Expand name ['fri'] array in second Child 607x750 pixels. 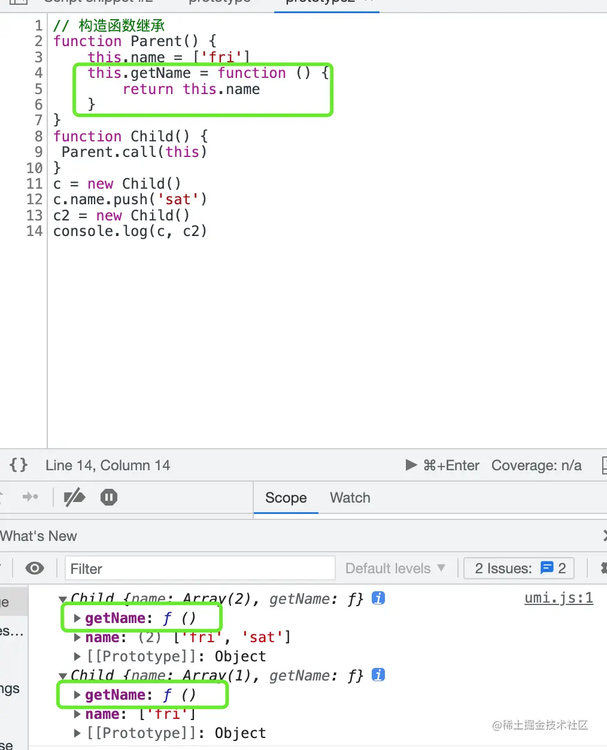tap(77, 714)
